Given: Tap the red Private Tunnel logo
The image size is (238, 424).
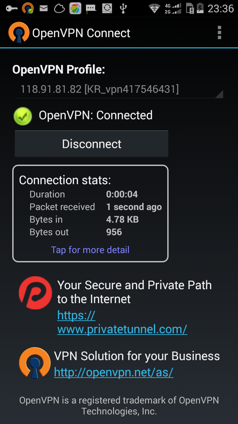Looking at the screenshot, I should tap(35, 293).
